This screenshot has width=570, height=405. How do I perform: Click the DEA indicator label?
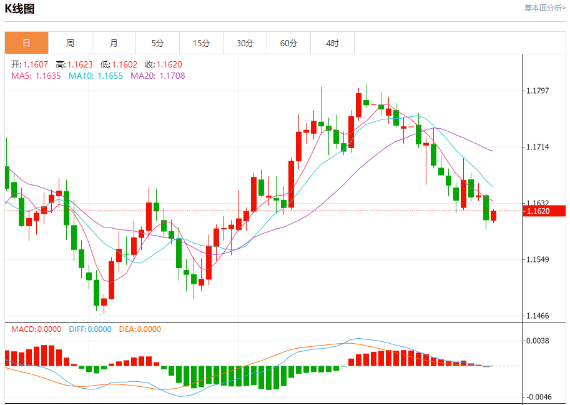coord(140,329)
